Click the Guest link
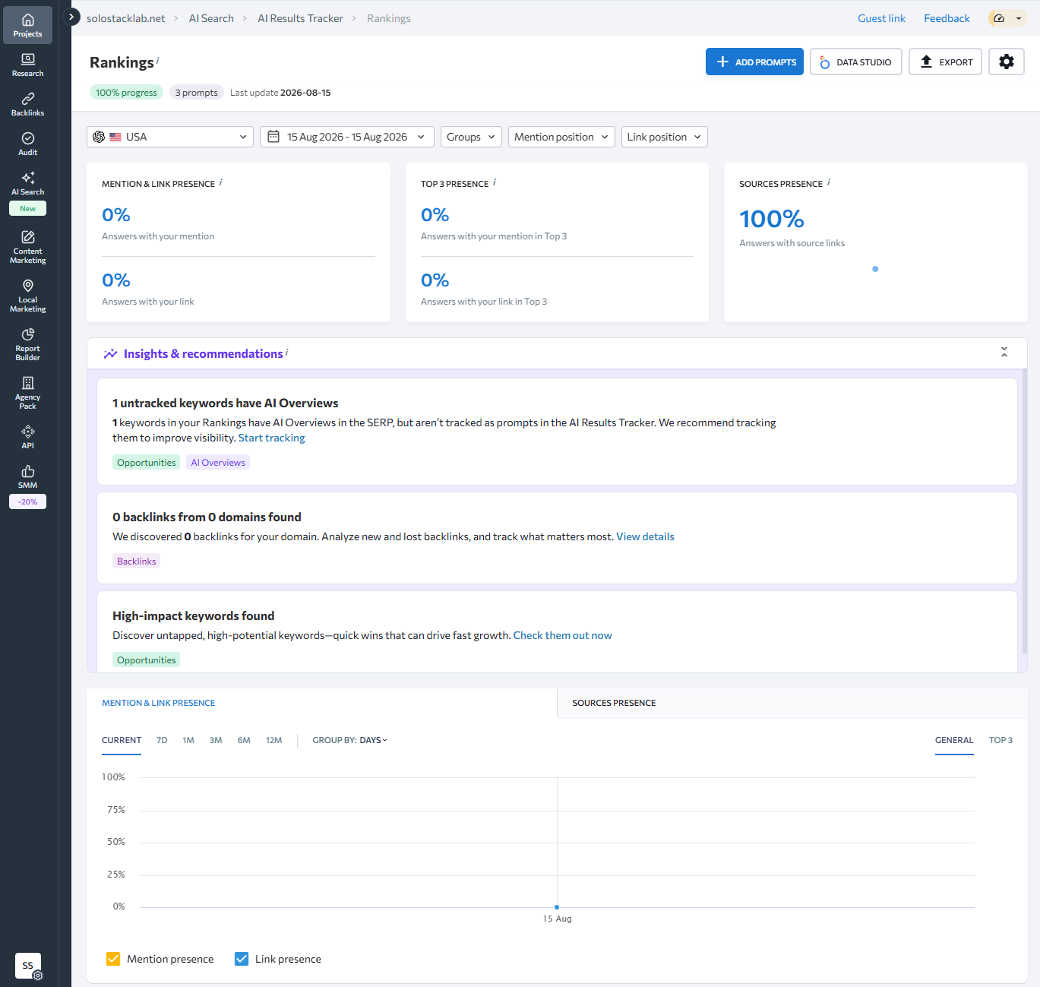Image resolution: width=1040 pixels, height=987 pixels. click(881, 18)
